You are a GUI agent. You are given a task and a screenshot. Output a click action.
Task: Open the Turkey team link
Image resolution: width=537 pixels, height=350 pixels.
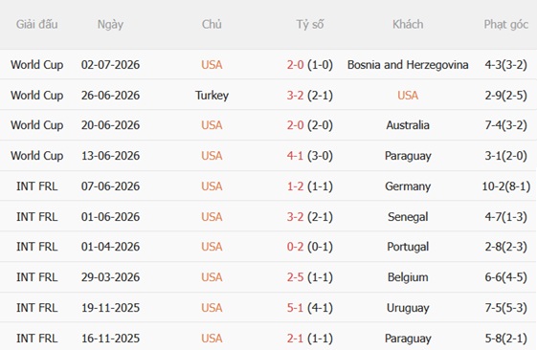coord(212,95)
